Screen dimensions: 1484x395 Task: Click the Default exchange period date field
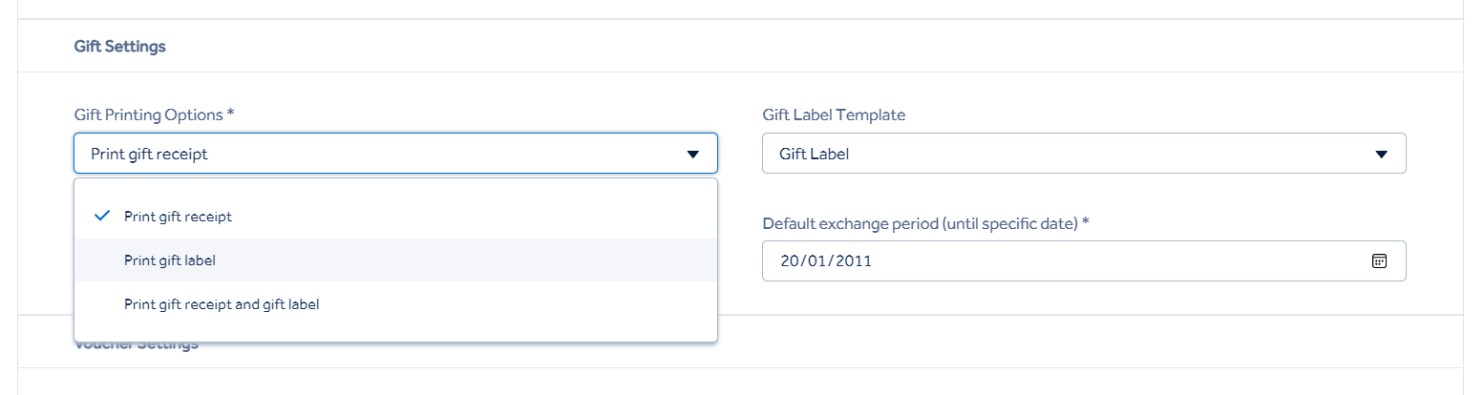coord(1084,260)
